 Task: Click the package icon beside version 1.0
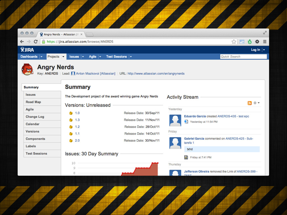[x=71, y=113]
